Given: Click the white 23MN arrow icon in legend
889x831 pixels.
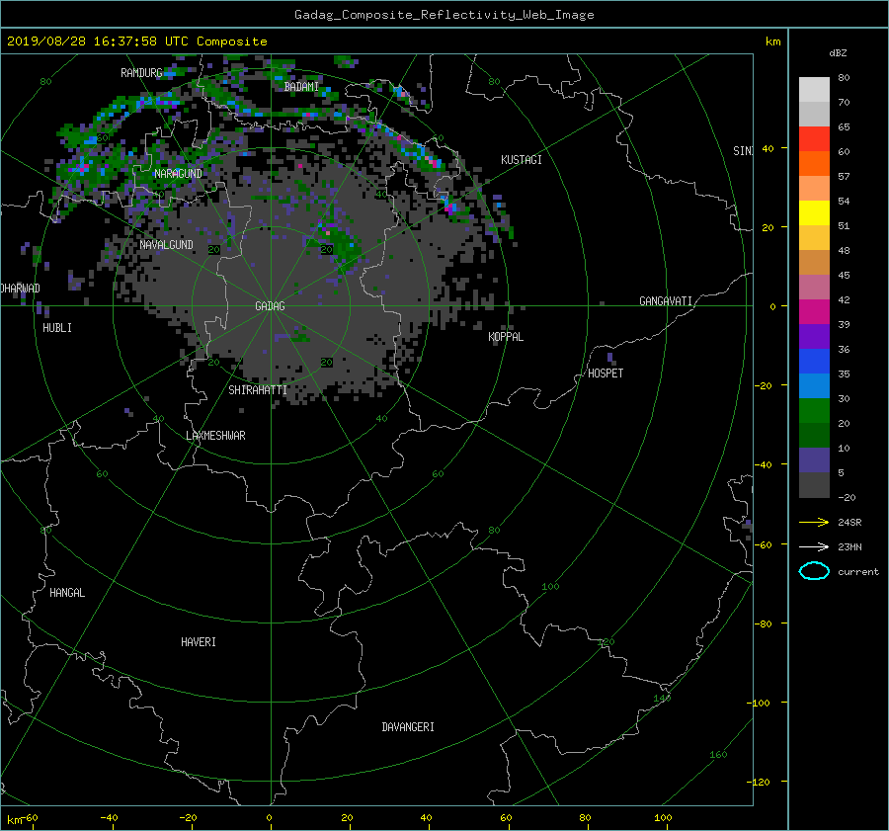Looking at the screenshot, I should tap(814, 546).
